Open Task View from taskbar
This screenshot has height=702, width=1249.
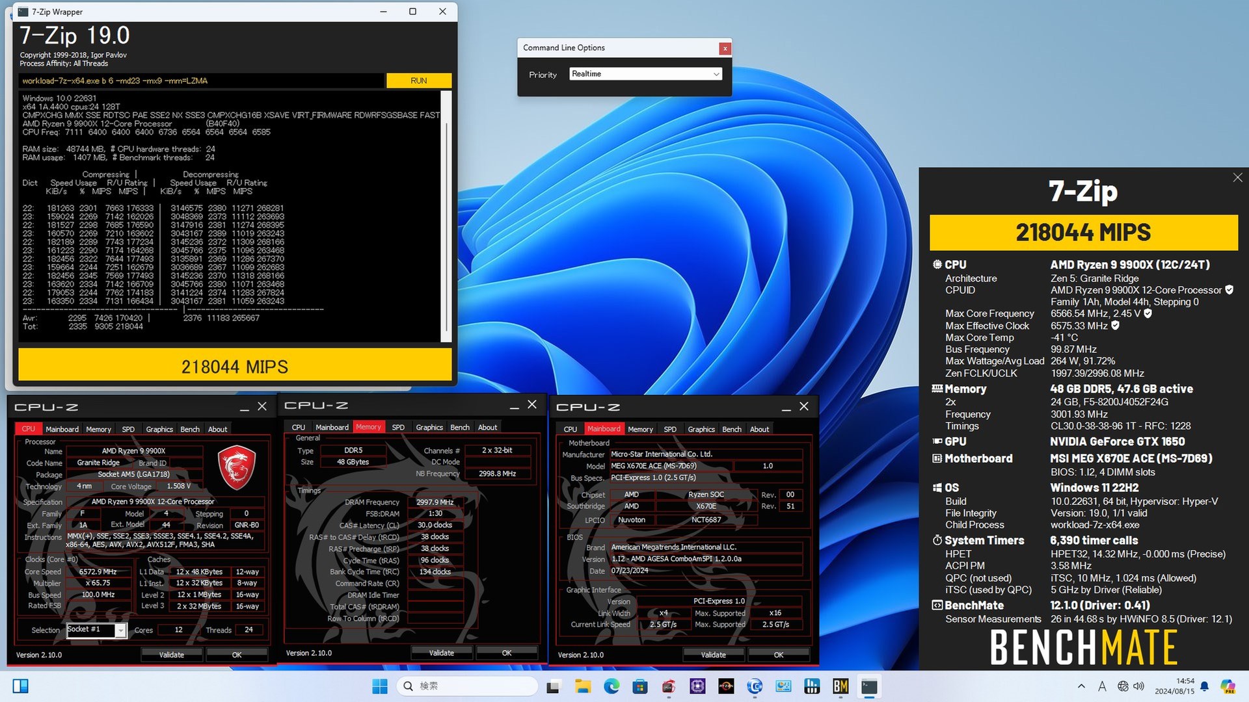click(x=553, y=686)
